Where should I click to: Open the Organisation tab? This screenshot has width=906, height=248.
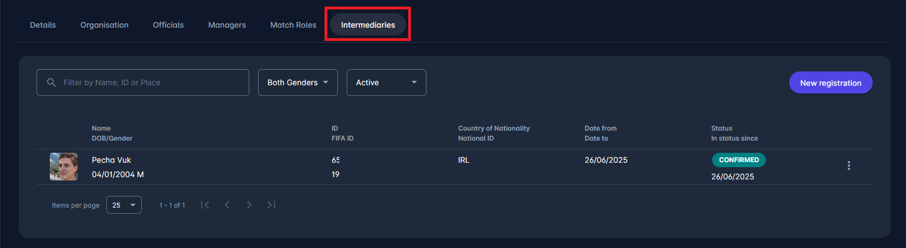(104, 25)
